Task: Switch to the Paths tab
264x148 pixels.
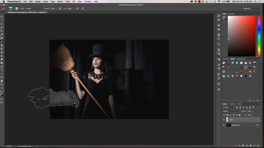Action: coord(239,104)
